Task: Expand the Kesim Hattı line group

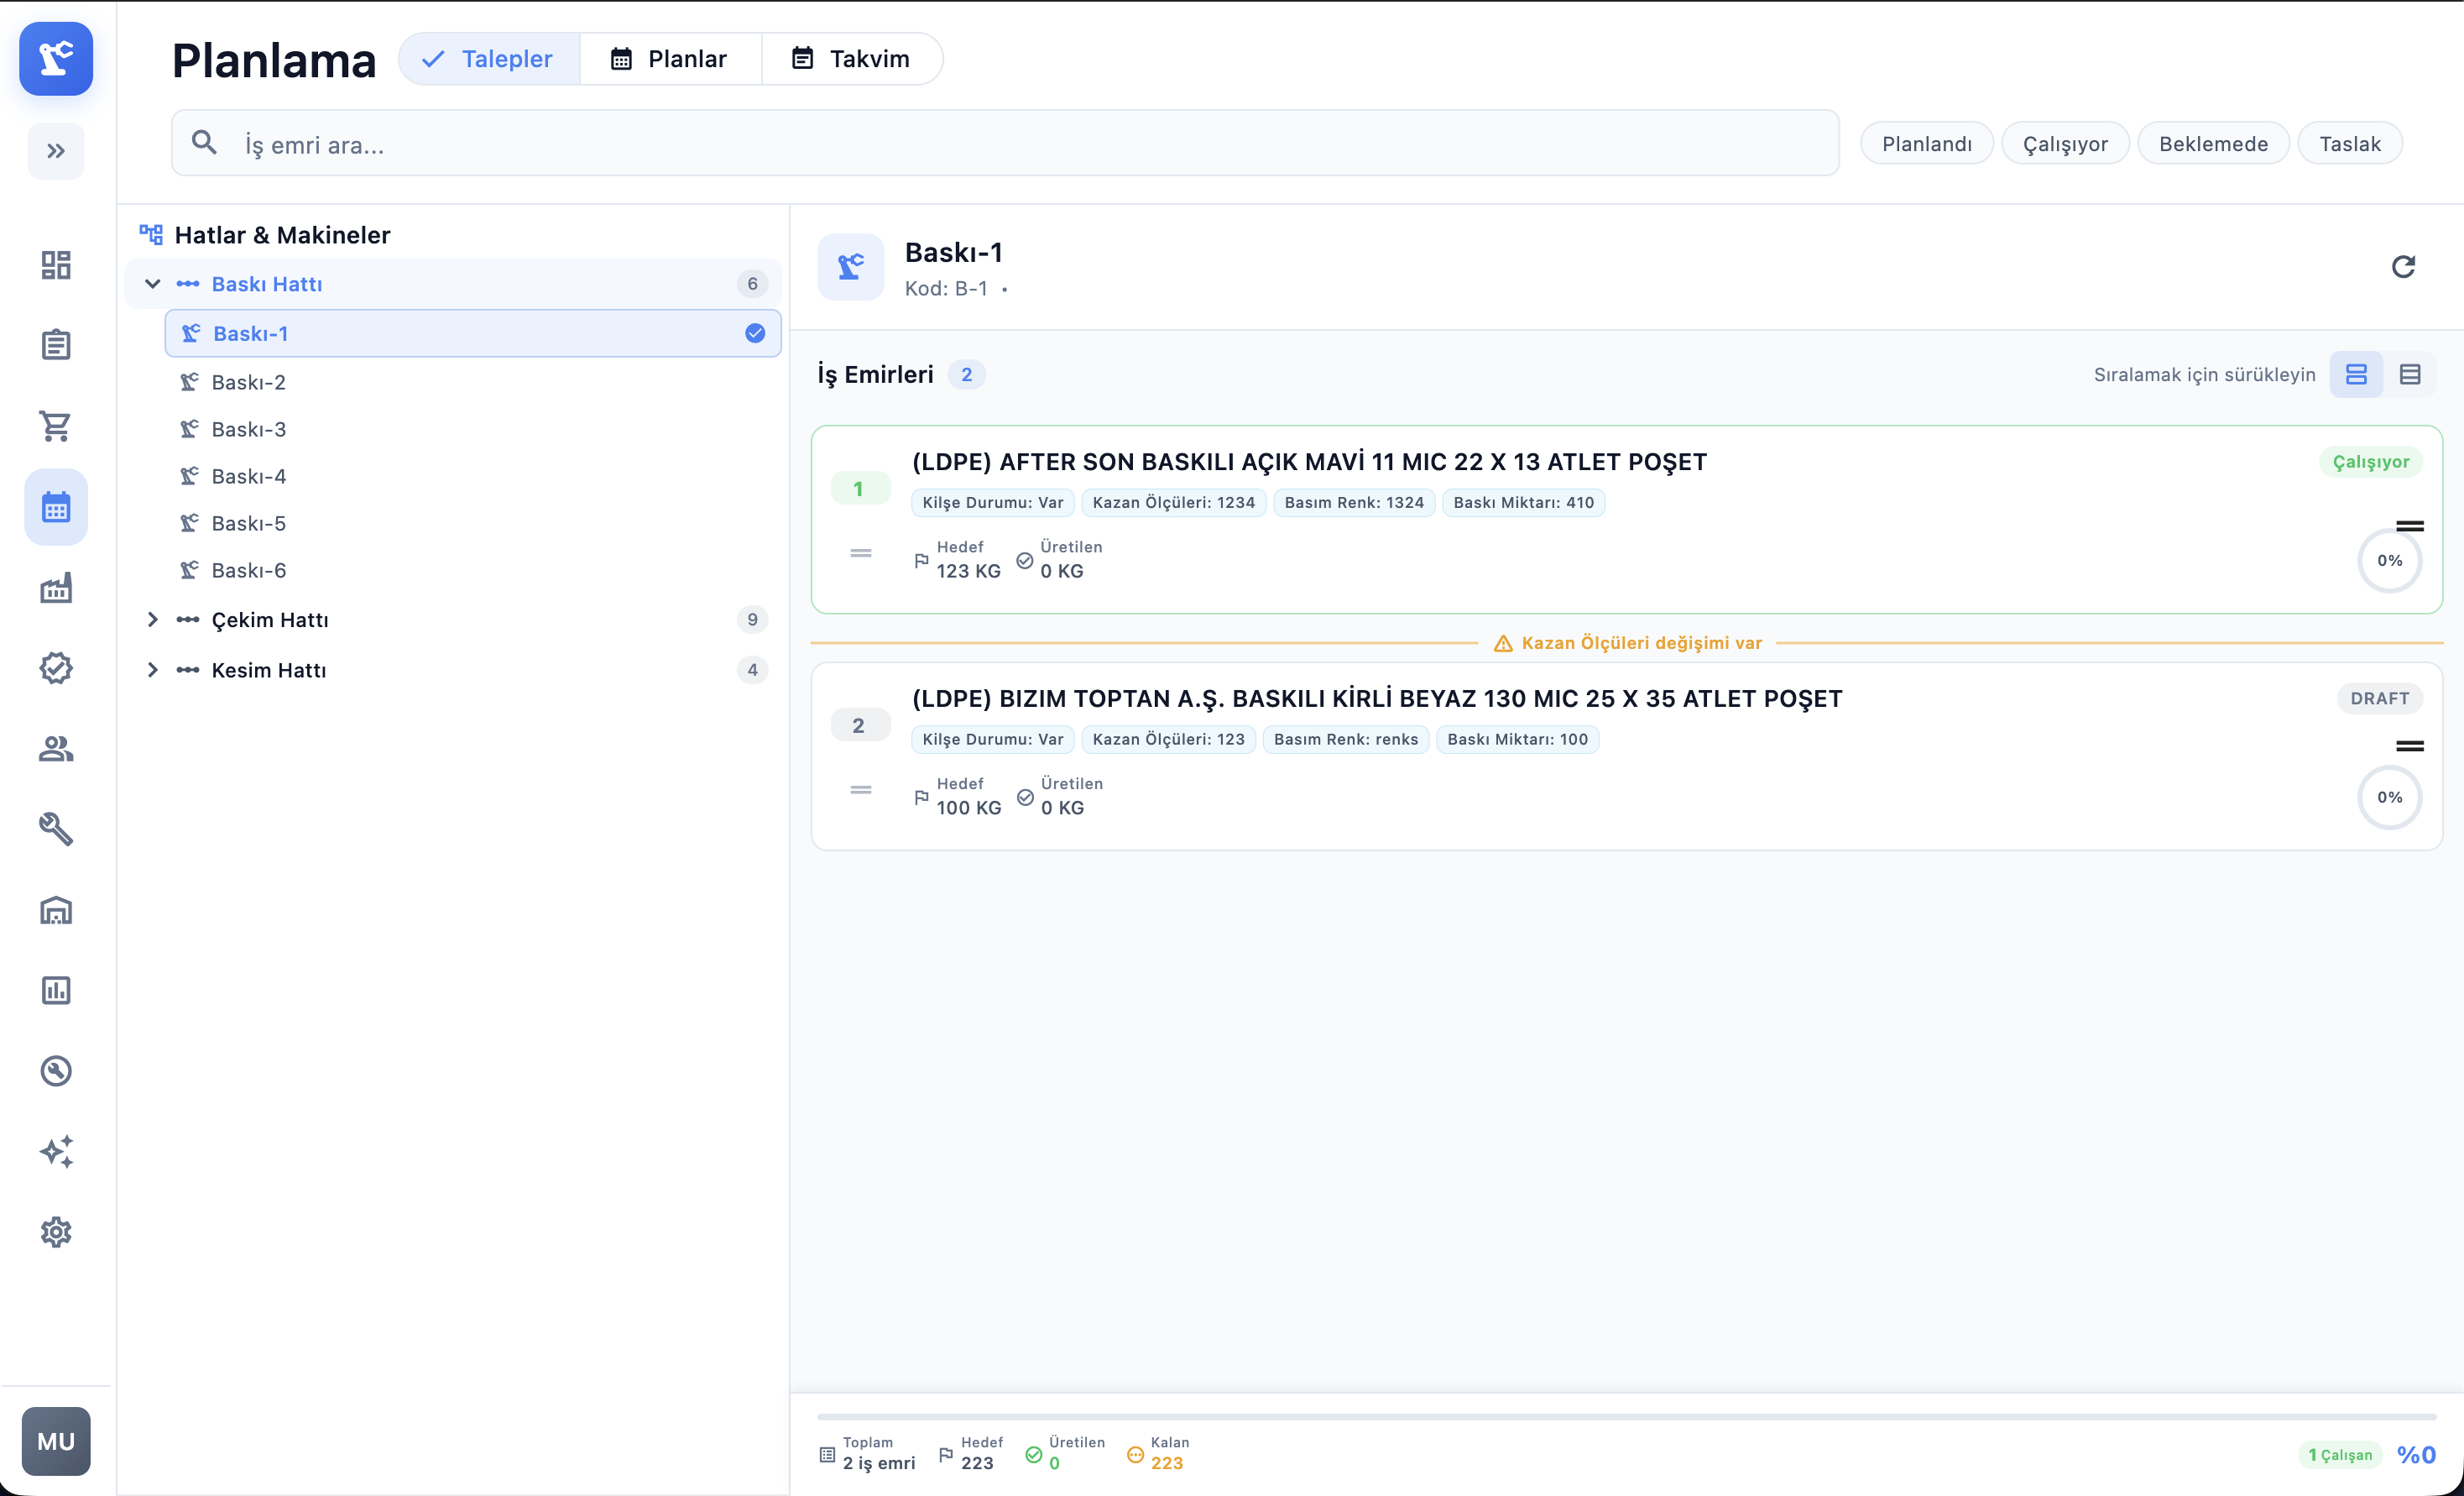Action: 153,670
